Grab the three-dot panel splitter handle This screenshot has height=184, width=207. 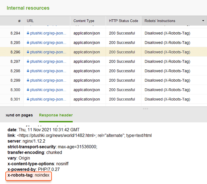pos(145,109)
